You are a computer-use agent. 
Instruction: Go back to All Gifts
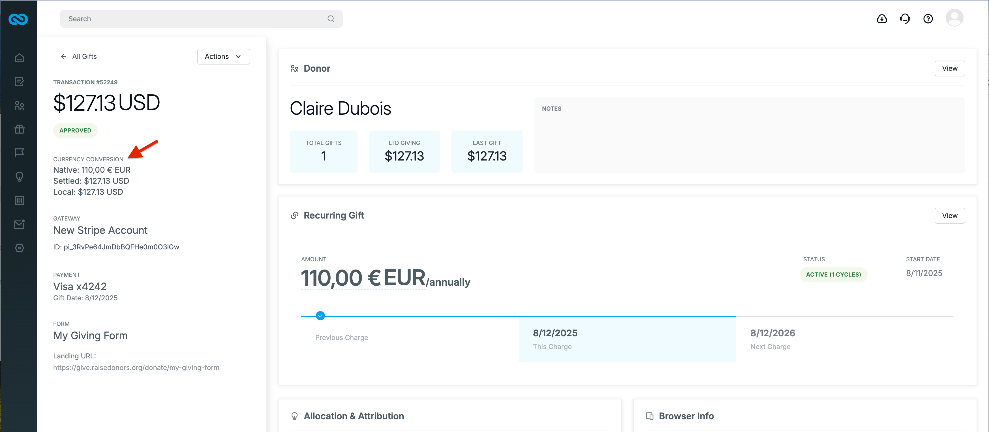[79, 56]
